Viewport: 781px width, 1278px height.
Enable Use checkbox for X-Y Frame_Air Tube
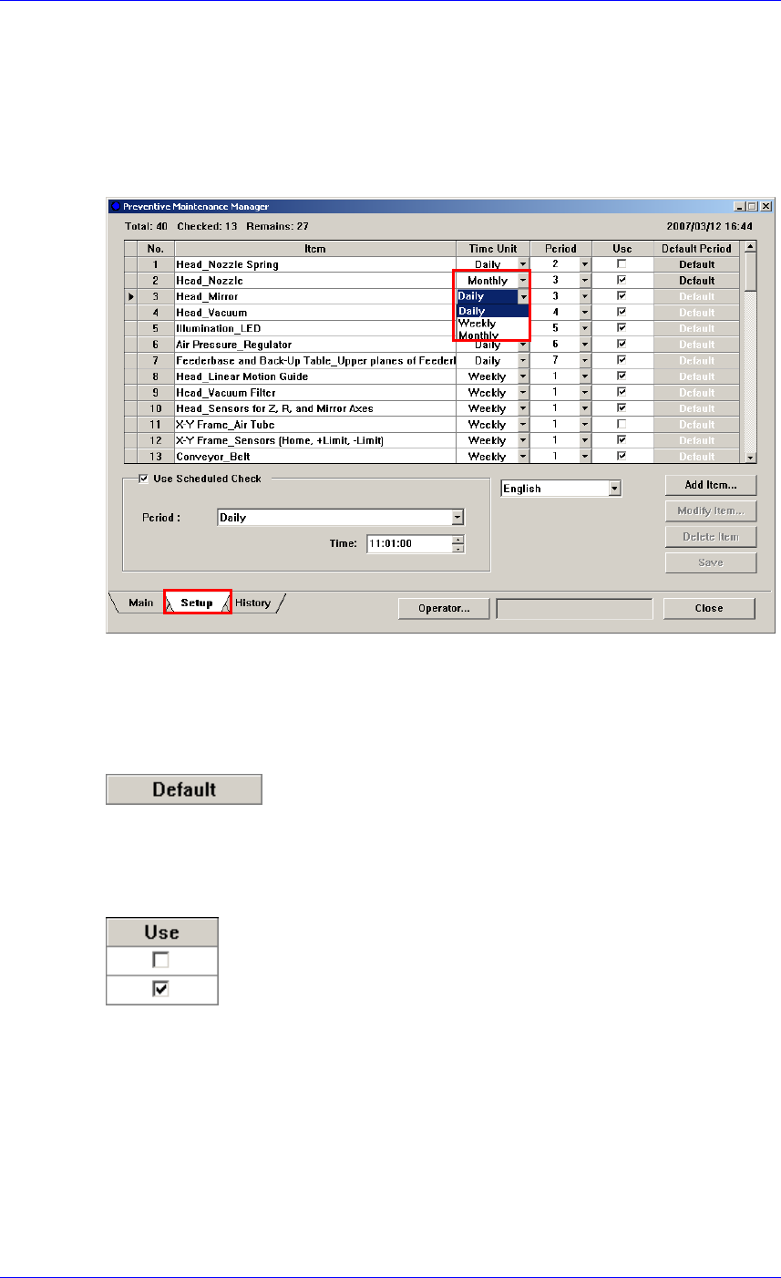click(622, 425)
